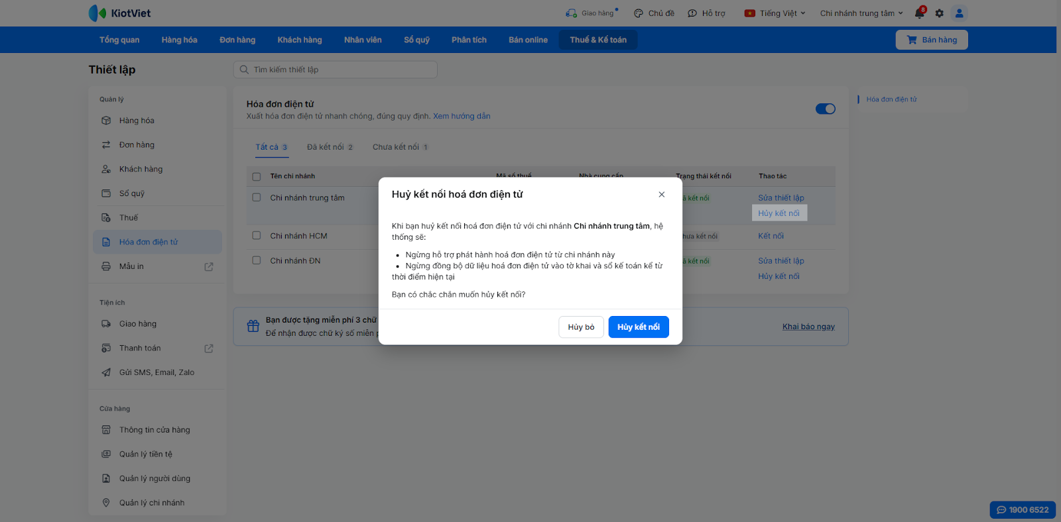Open the Khách hàng top menu
The image size is (1061, 522).
pyautogui.click(x=300, y=40)
